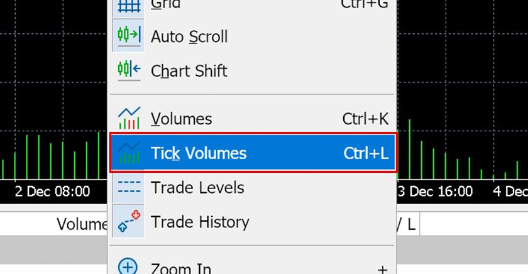Click the 2 Dec 08:00 time label
This screenshot has height=274, width=528.
(x=52, y=191)
